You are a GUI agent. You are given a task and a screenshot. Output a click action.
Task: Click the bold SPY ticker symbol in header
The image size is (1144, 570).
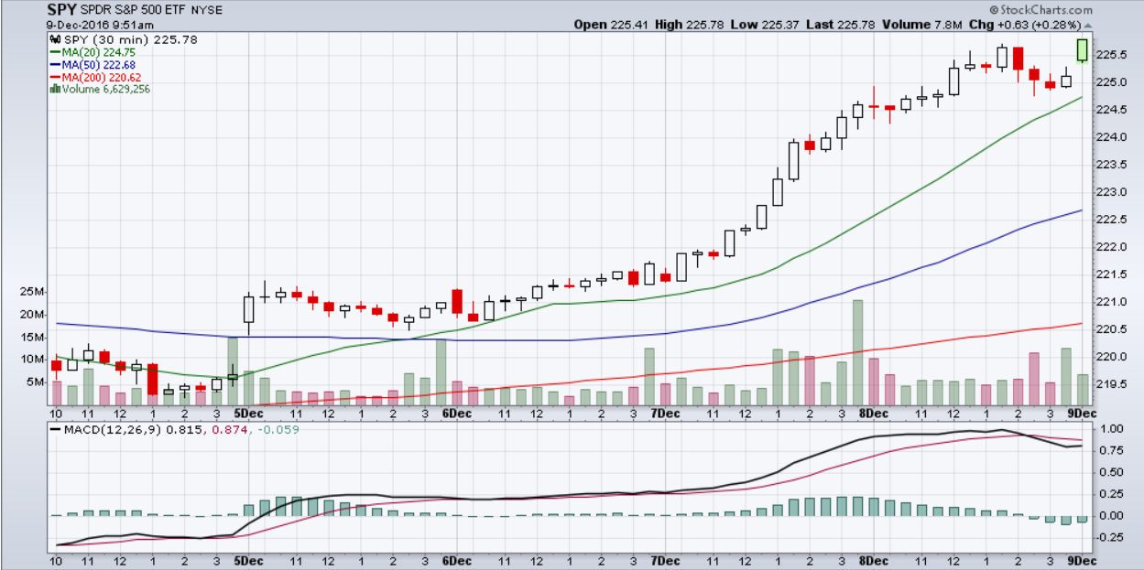click(61, 10)
